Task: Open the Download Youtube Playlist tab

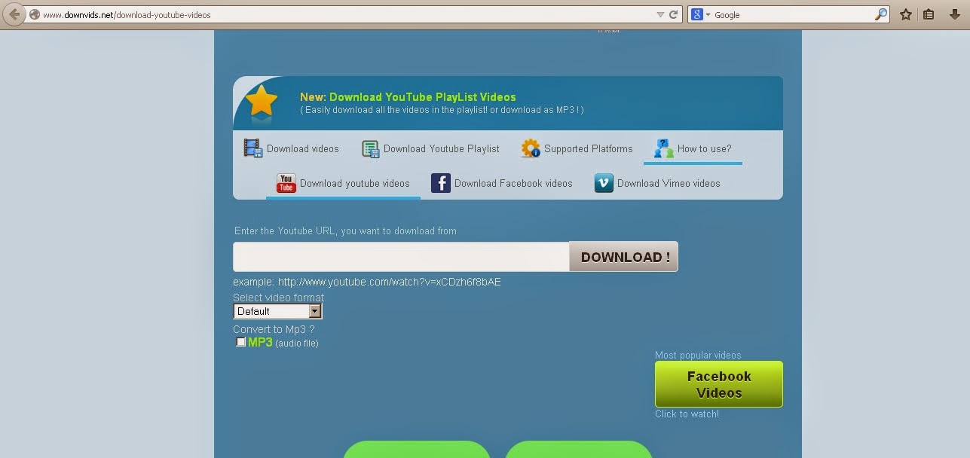Action: tap(430, 148)
